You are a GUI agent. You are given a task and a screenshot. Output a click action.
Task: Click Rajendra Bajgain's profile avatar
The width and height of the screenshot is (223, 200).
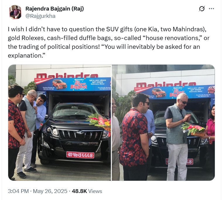(15, 12)
